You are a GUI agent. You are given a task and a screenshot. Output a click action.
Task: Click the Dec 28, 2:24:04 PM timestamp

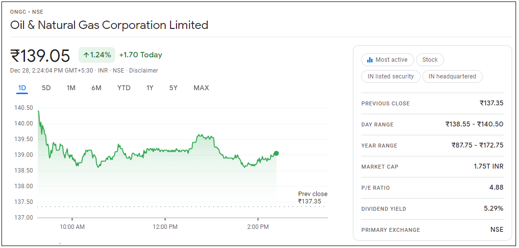52,71
